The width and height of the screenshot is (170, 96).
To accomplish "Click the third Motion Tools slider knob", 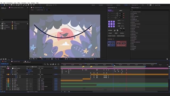I will click(116, 18).
